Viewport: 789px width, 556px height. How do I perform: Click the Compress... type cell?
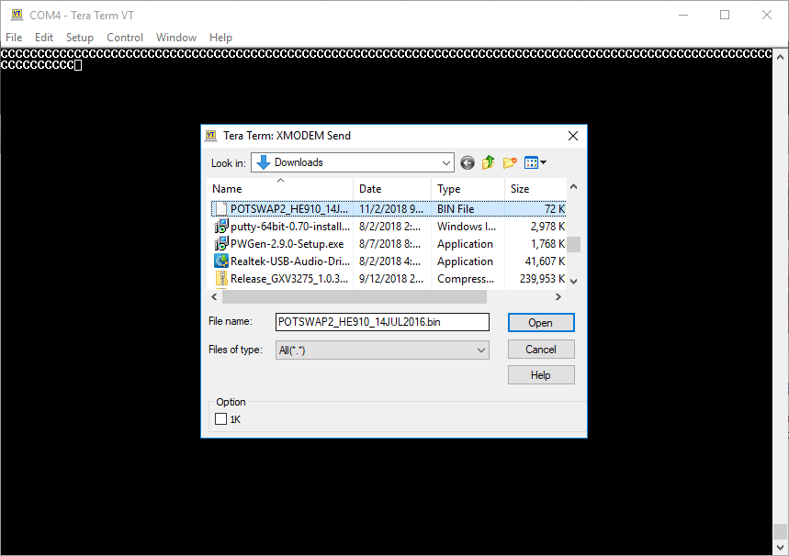[466, 279]
